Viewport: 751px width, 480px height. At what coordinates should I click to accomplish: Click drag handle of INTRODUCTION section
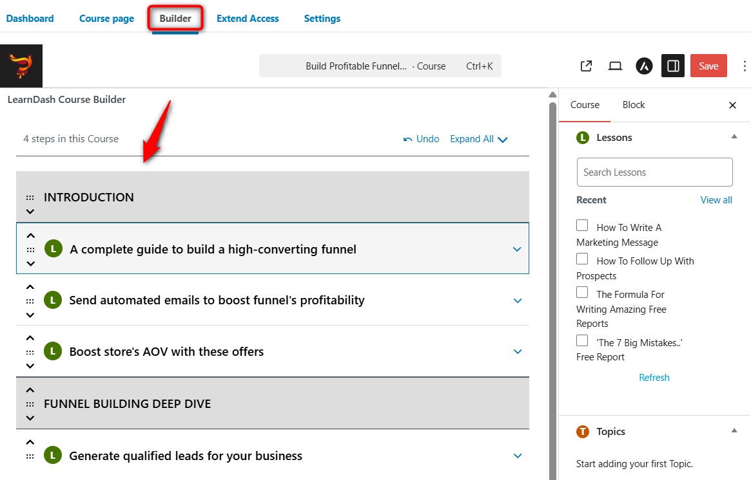30,198
